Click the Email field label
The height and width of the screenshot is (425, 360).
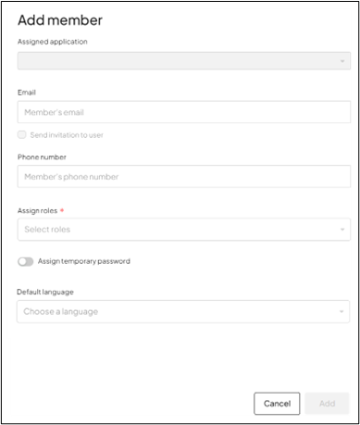[27, 93]
